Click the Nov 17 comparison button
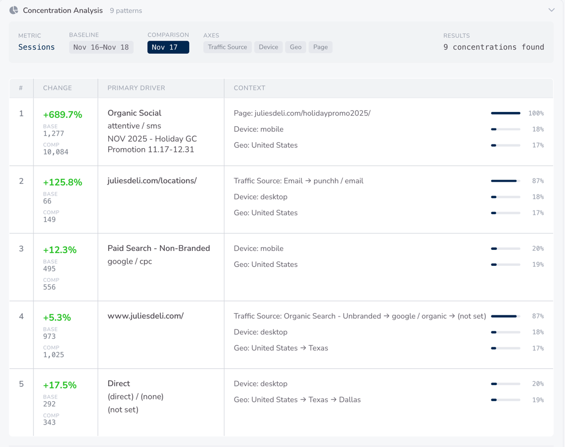Screen dimensions: 565x447 pos(168,47)
